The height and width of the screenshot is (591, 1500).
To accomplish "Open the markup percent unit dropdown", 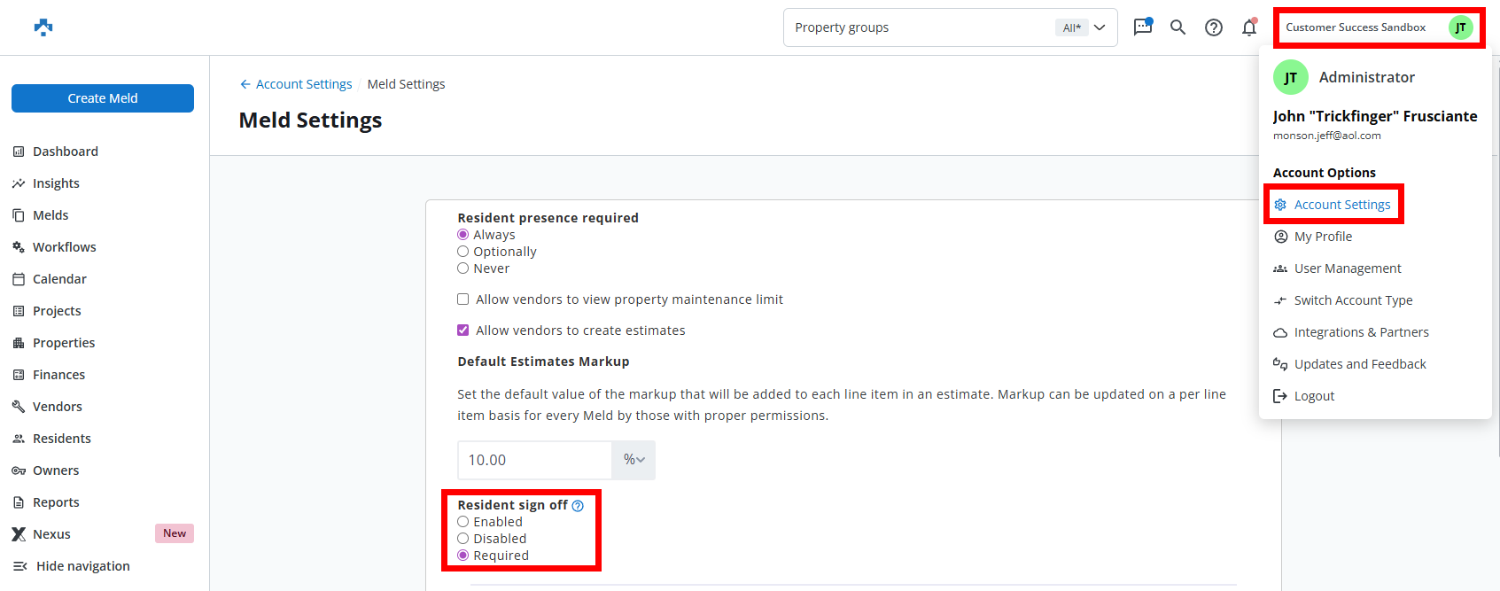I will [x=633, y=460].
